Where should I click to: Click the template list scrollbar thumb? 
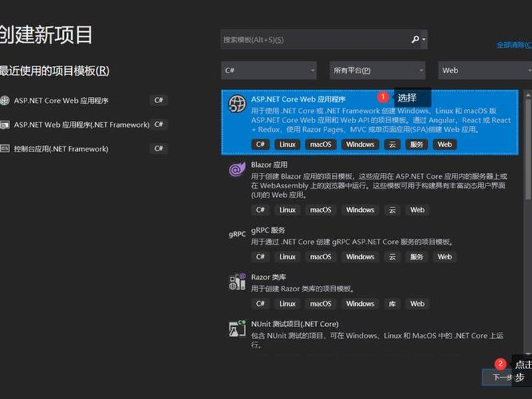[x=527, y=149]
